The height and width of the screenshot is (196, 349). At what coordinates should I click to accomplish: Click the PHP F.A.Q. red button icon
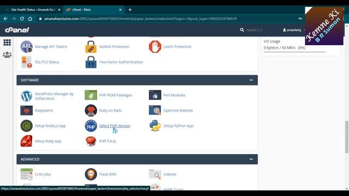pyautogui.click(x=91, y=141)
